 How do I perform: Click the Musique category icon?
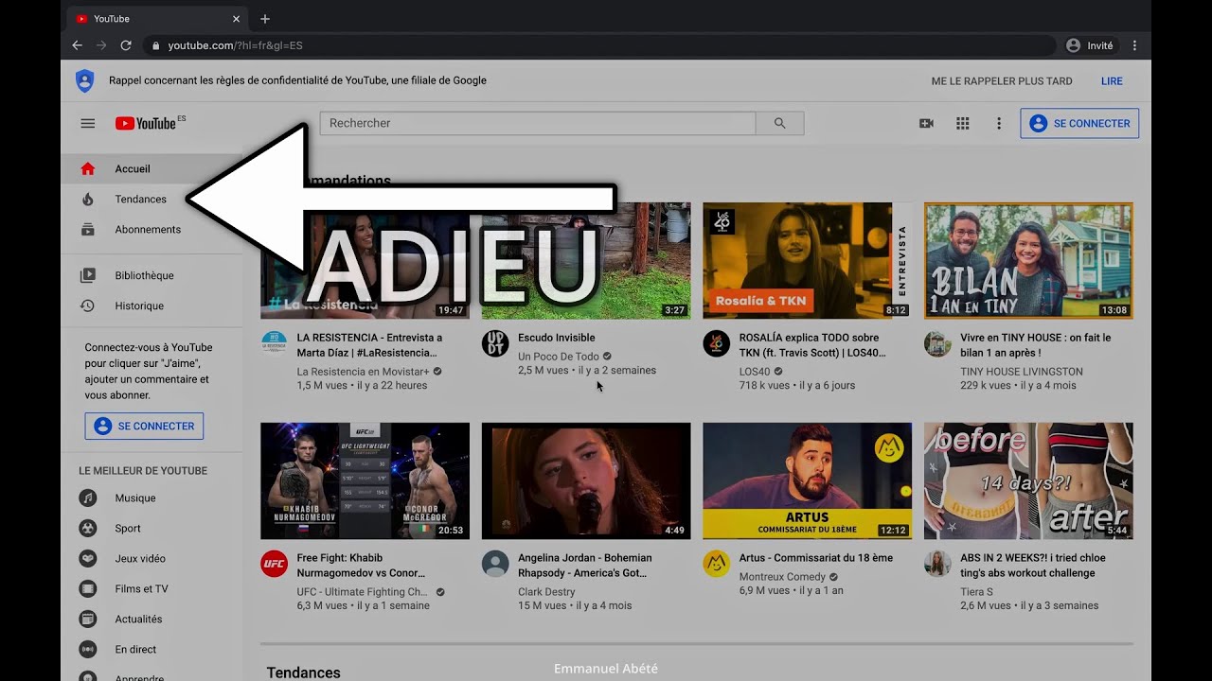[x=88, y=498]
